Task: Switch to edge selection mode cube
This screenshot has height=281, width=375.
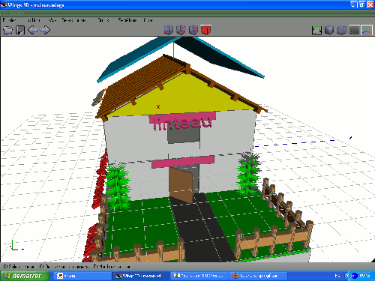Action: (181, 30)
